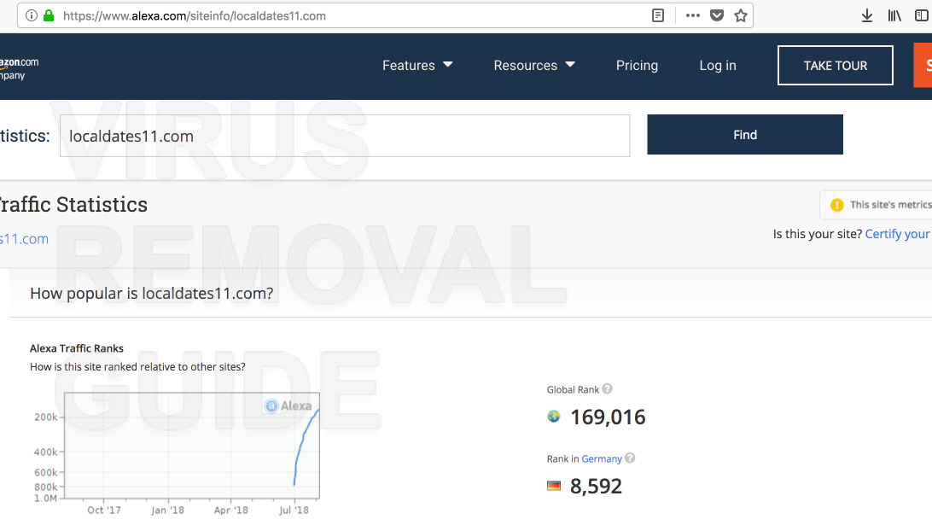The width and height of the screenshot is (932, 531).
Task: Expand the Features dropdown menu
Action: (417, 66)
